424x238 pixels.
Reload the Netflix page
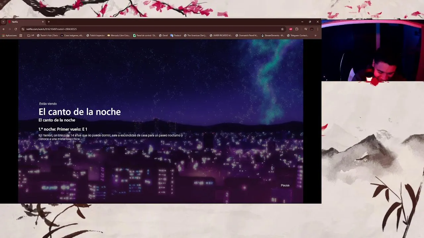tap(15, 29)
